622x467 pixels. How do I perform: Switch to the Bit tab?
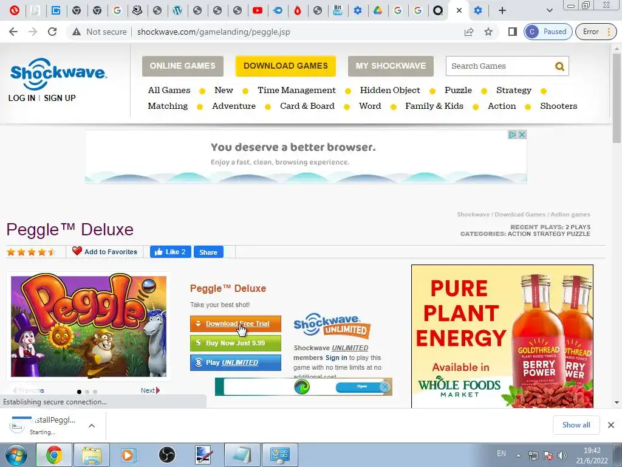pyautogui.click(x=338, y=11)
